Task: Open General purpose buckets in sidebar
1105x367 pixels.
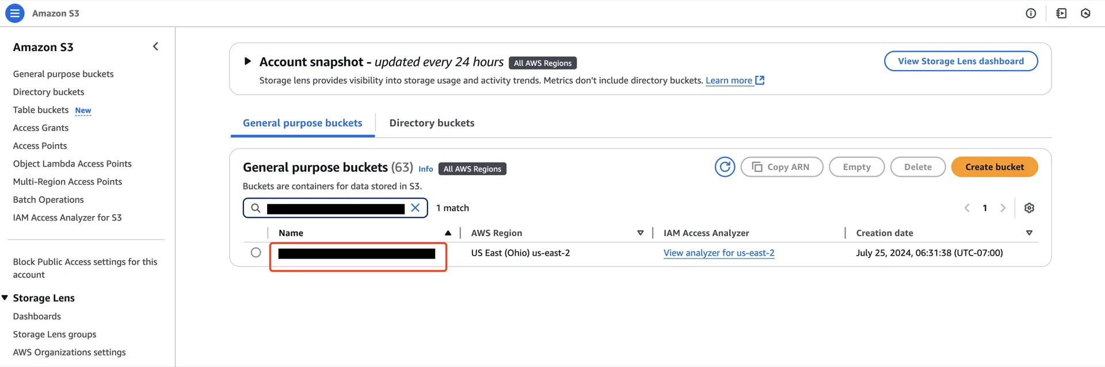Action: point(63,74)
